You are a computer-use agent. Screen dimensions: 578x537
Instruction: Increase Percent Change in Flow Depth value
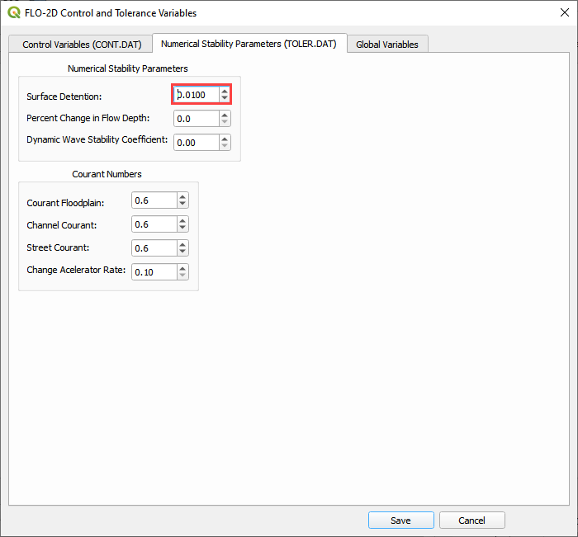point(225,115)
